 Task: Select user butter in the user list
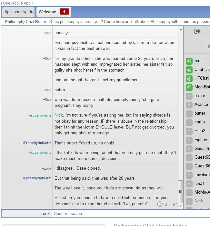tap(200, 113)
